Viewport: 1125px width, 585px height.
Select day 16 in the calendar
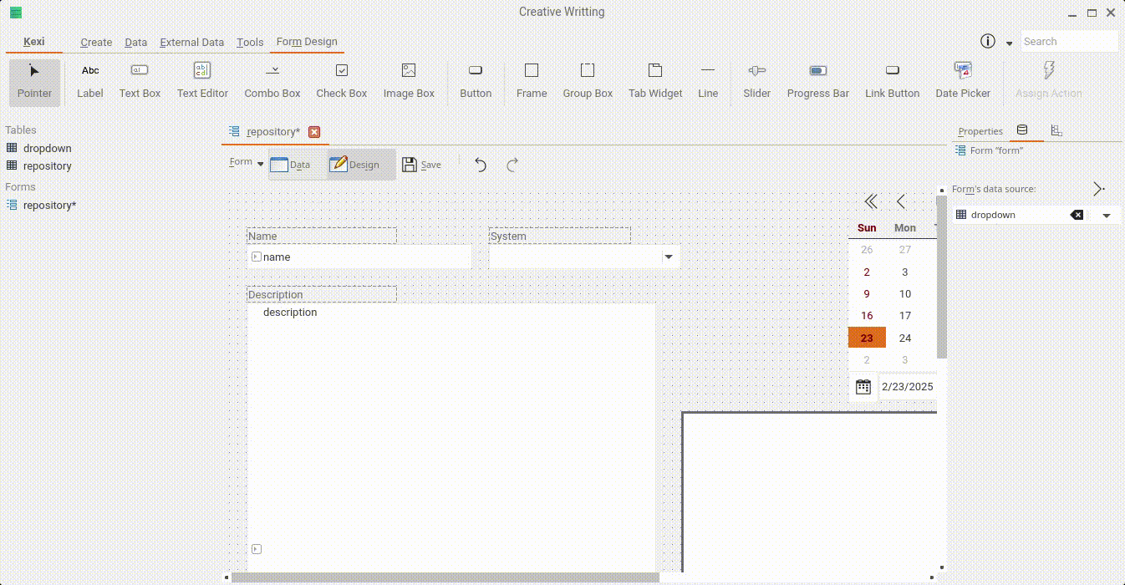pos(867,315)
